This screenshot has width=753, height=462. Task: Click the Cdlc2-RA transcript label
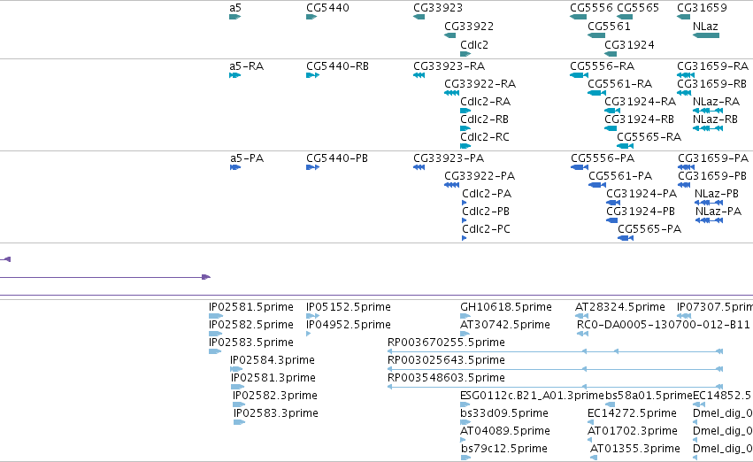(x=485, y=101)
